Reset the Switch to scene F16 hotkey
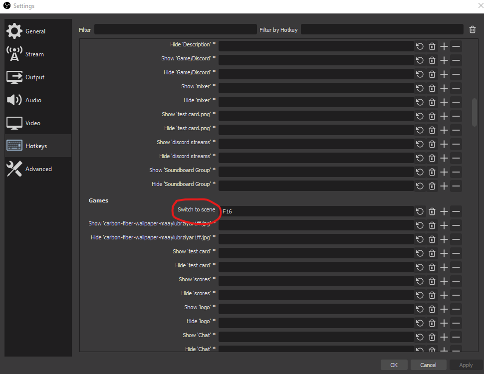Viewport: 484px width, 374px height. pyautogui.click(x=420, y=211)
